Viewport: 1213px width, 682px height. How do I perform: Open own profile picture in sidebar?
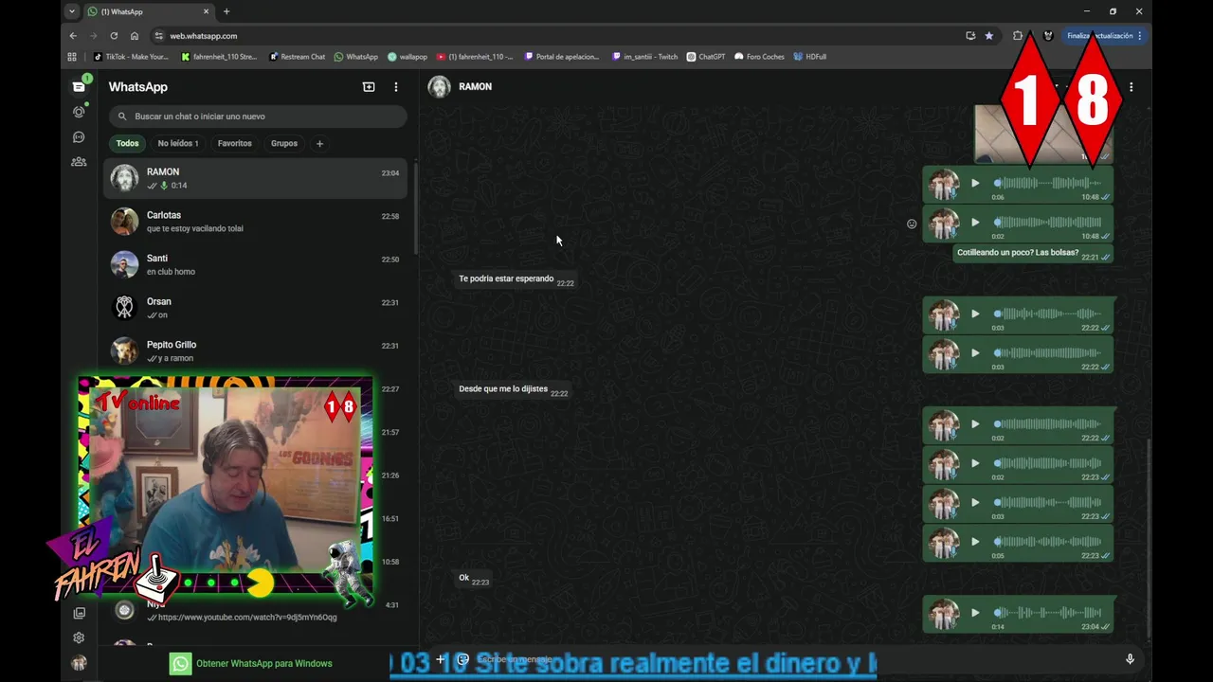point(79,663)
